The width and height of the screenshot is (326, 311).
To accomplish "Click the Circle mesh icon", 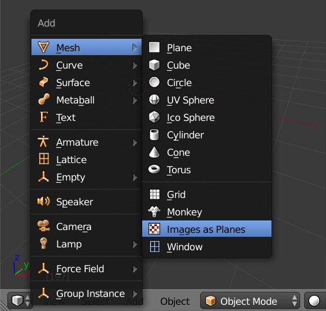I will pyautogui.click(x=154, y=82).
